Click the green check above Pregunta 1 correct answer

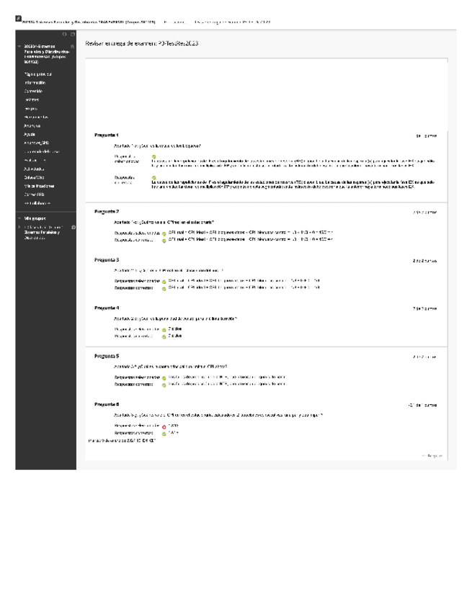click(x=154, y=178)
